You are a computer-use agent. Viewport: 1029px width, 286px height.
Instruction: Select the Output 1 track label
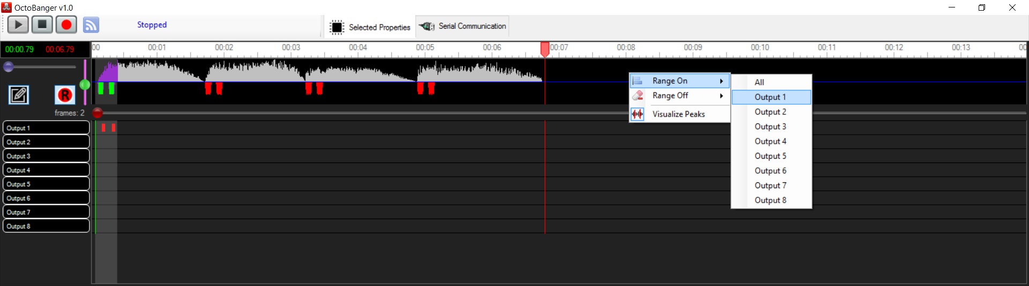tap(46, 128)
